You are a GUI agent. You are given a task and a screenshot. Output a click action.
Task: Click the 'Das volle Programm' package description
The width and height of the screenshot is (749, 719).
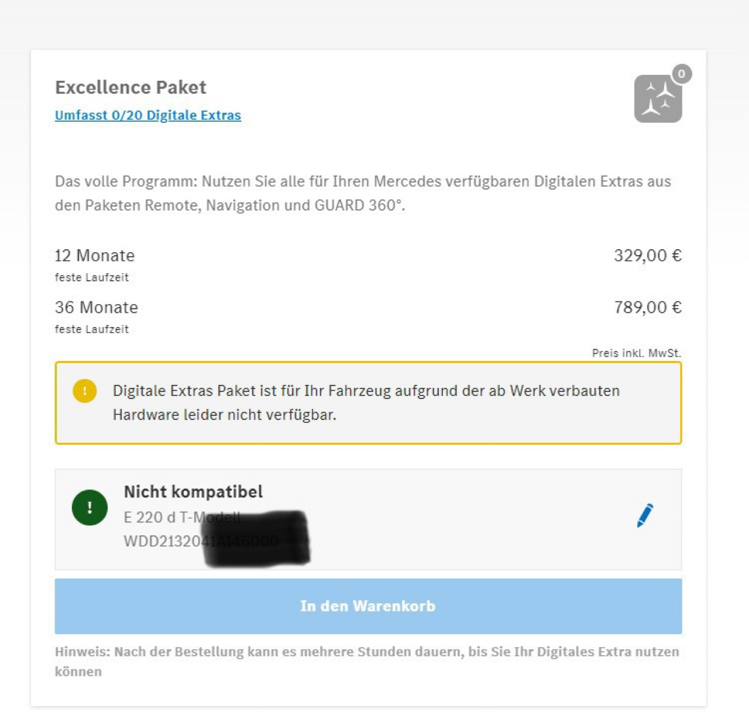coord(363,193)
